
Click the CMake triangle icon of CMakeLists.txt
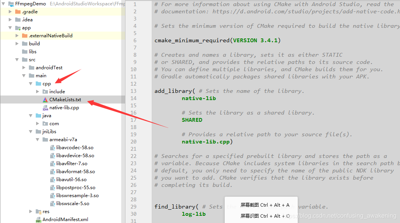point(45,100)
